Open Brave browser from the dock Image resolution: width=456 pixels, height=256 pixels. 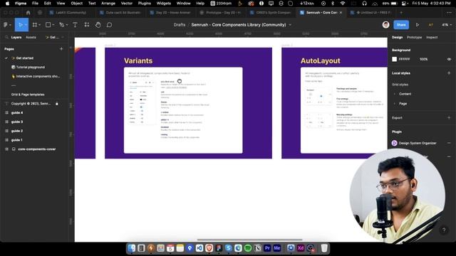pos(209,248)
